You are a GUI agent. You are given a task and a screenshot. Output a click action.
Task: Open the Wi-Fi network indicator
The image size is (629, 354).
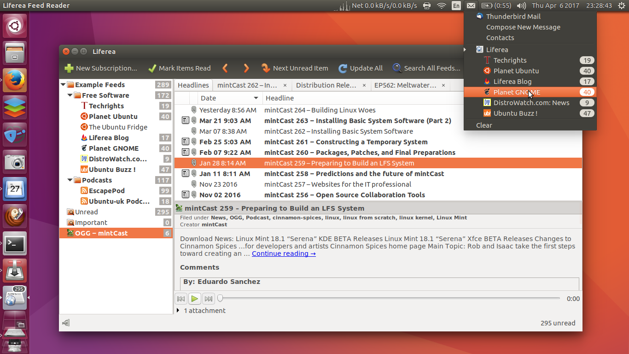(x=442, y=6)
